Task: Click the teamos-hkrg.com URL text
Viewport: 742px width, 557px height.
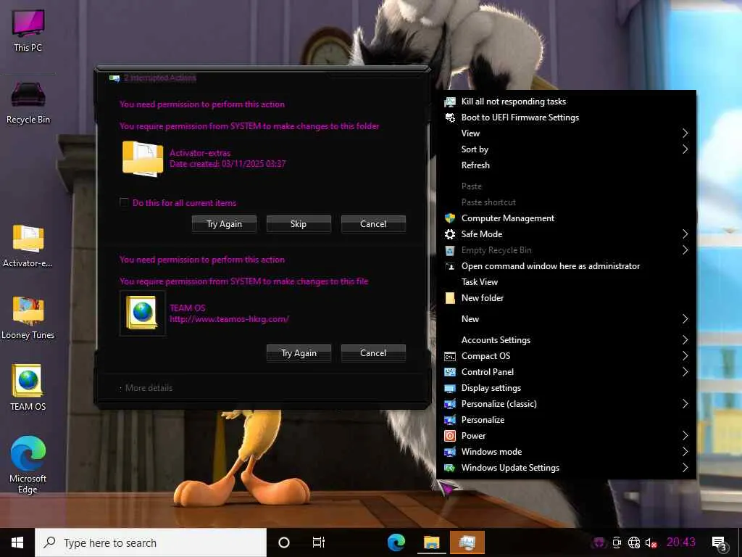Action: coord(229,319)
